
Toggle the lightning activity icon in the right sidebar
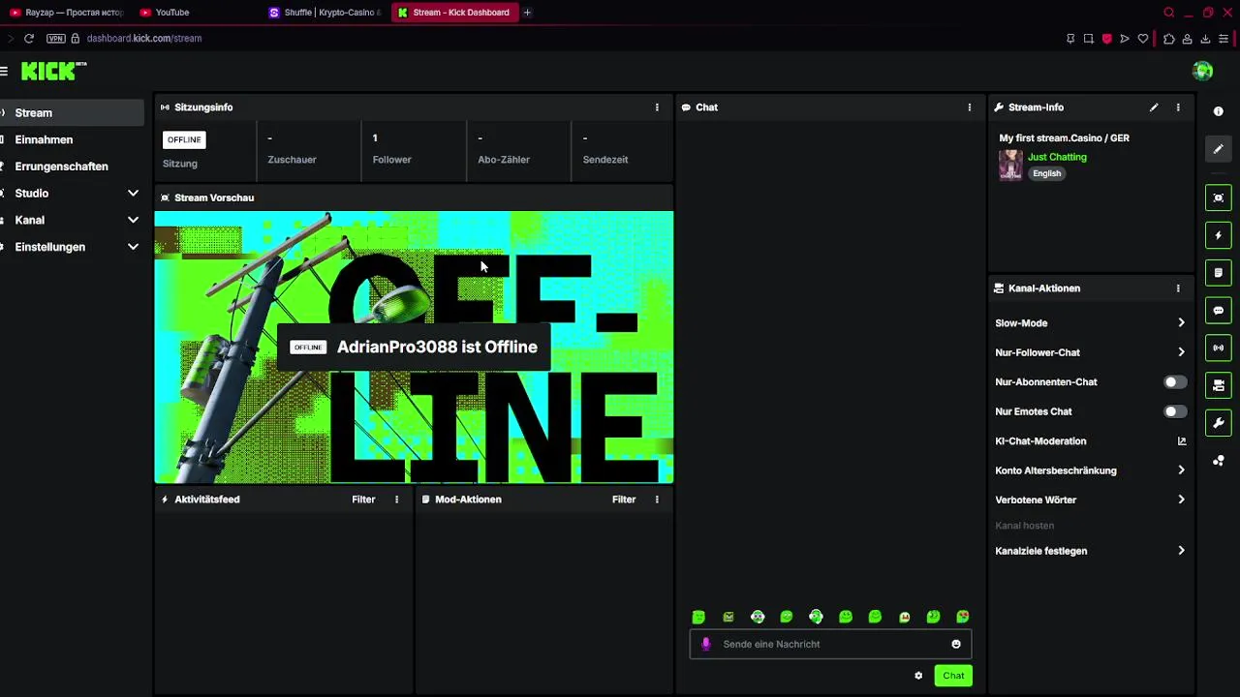(1219, 235)
